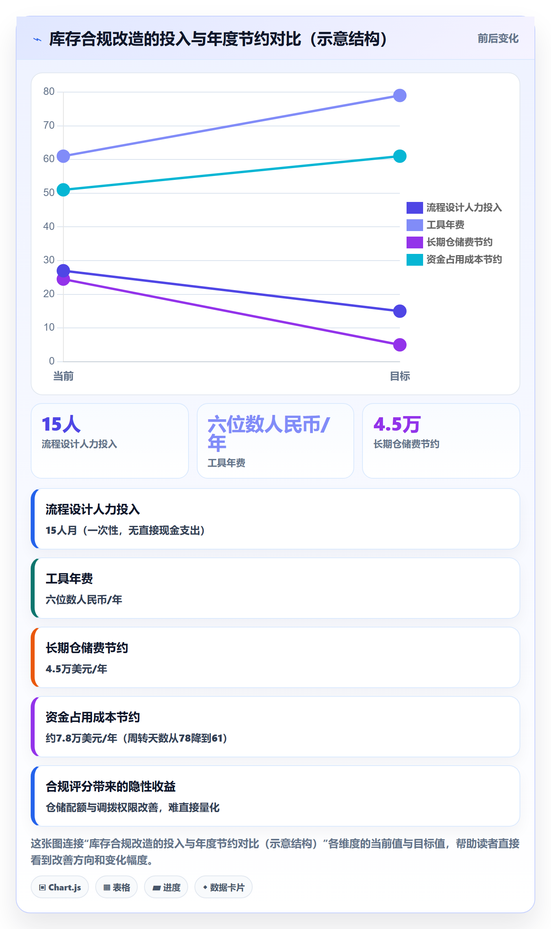Click the 工具年费 current data point at 61

pos(63,156)
